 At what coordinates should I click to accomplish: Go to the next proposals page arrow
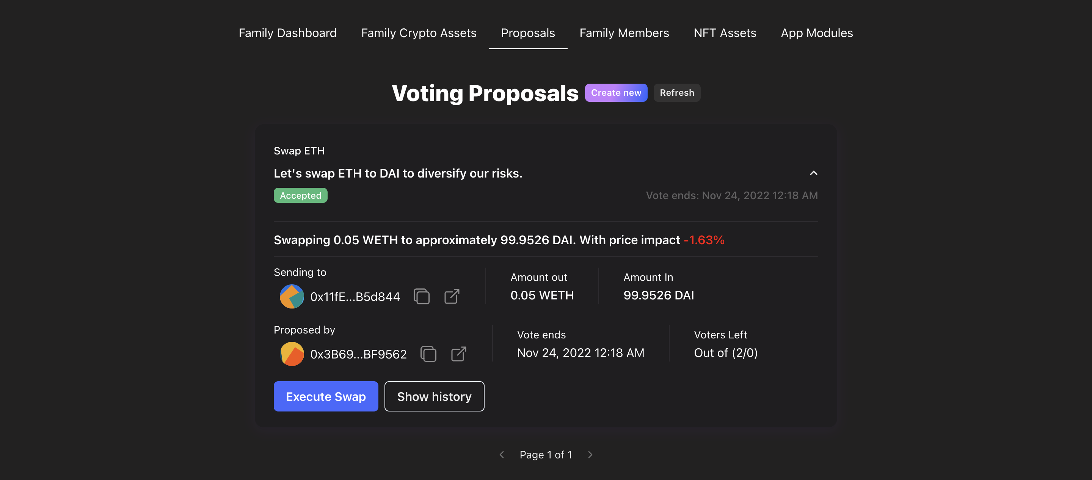pos(590,455)
